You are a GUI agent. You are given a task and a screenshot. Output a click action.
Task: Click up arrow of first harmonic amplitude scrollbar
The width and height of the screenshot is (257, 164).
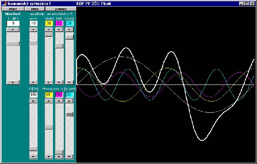(33, 30)
